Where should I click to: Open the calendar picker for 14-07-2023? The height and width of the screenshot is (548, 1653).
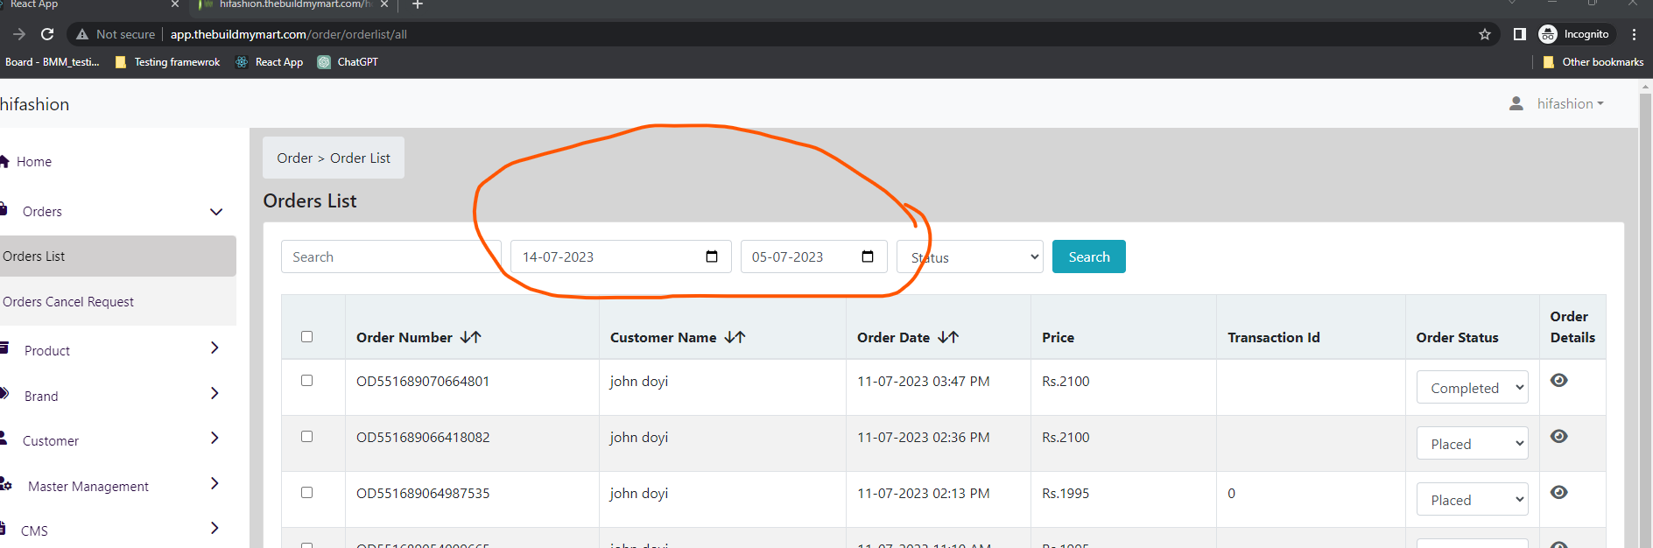click(712, 256)
